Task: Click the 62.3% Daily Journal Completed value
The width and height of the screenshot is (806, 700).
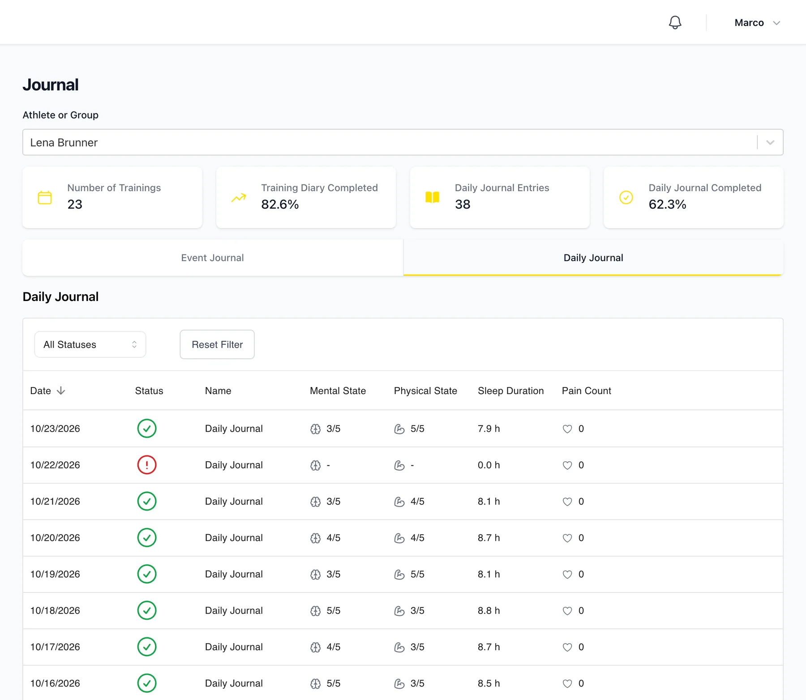Action: tap(667, 204)
